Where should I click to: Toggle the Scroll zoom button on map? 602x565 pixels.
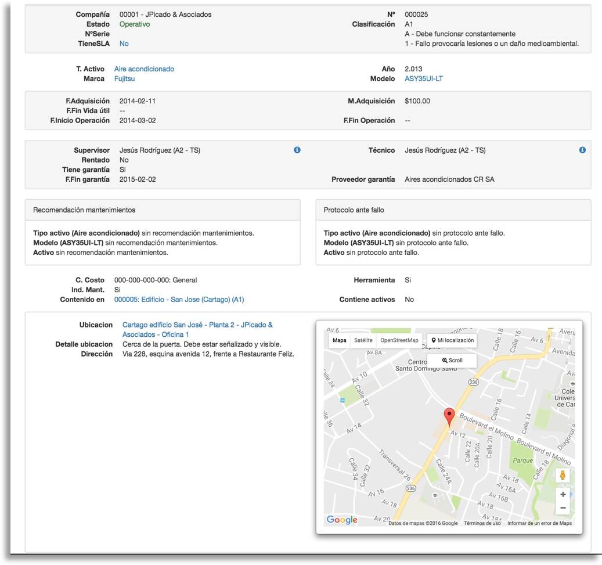coord(452,361)
